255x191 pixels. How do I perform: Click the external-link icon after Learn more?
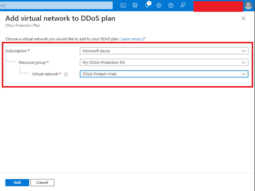pyautogui.click(x=144, y=39)
